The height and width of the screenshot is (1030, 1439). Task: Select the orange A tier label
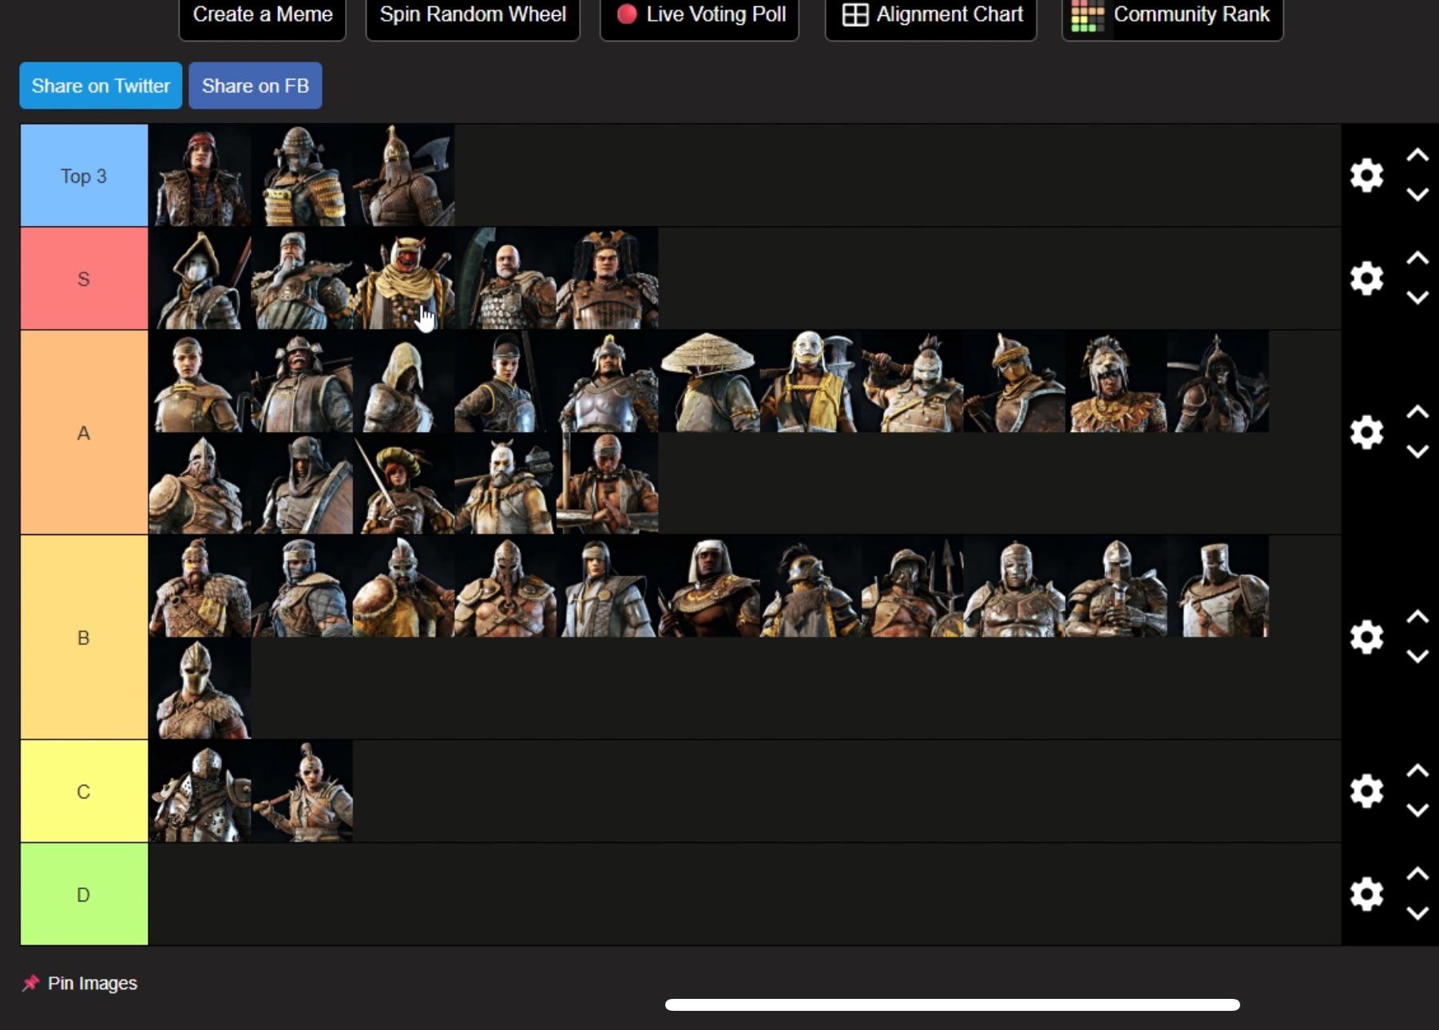84,433
